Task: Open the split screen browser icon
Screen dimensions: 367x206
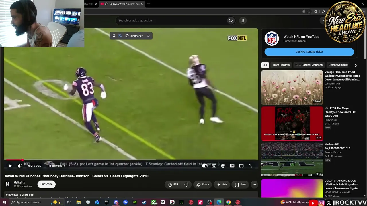Action: 303,11
